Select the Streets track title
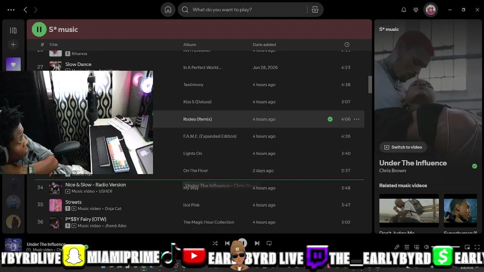The image size is (484, 272). coord(73,202)
